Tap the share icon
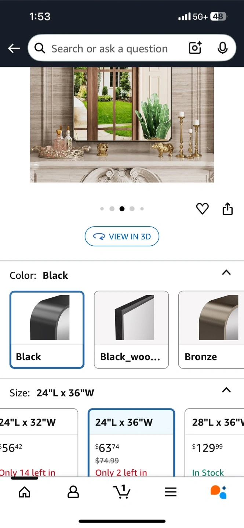The height and width of the screenshot is (528, 244). (x=227, y=208)
